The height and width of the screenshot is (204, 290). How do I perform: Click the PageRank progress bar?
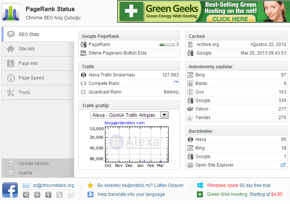(x=167, y=45)
